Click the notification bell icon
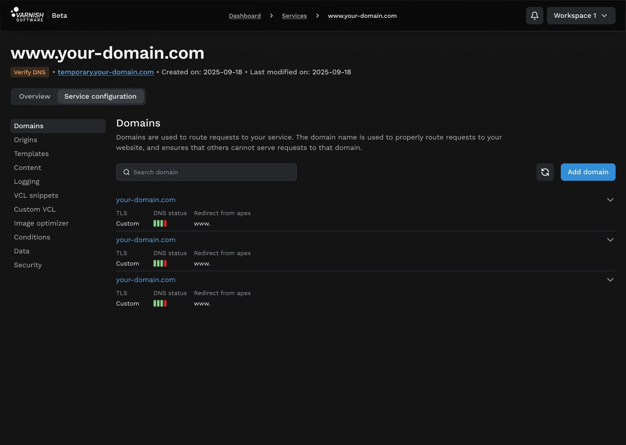 tap(534, 16)
